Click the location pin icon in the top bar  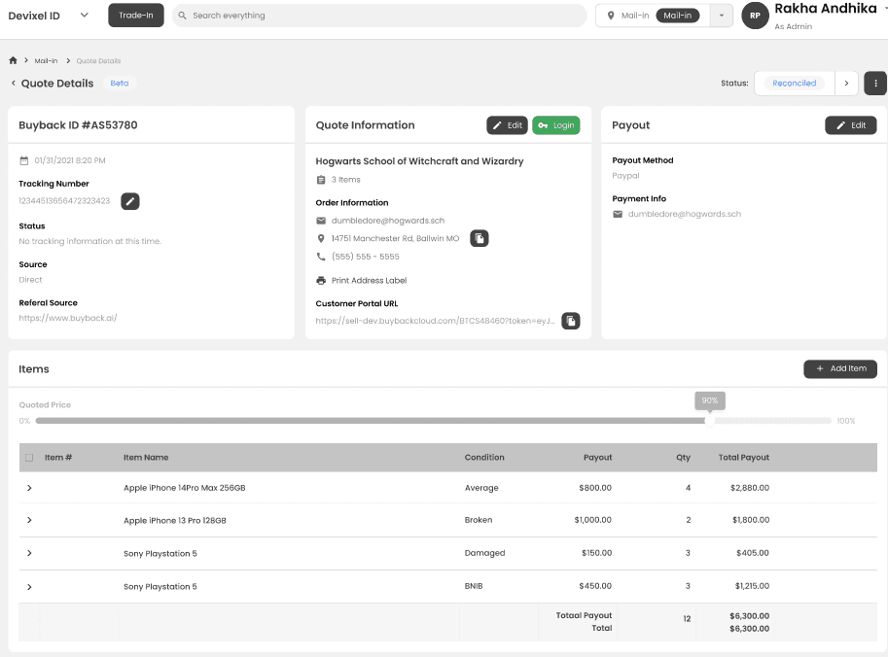611,16
